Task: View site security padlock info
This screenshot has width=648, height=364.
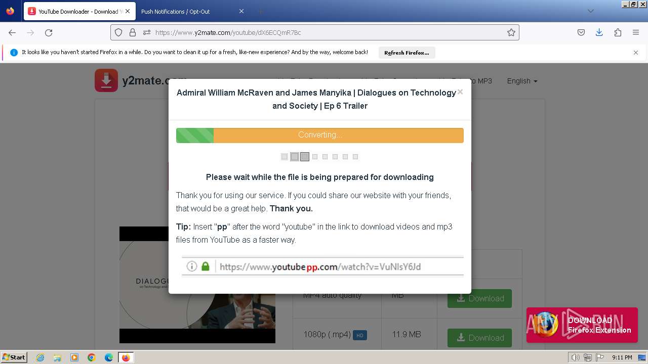Action: click(133, 32)
